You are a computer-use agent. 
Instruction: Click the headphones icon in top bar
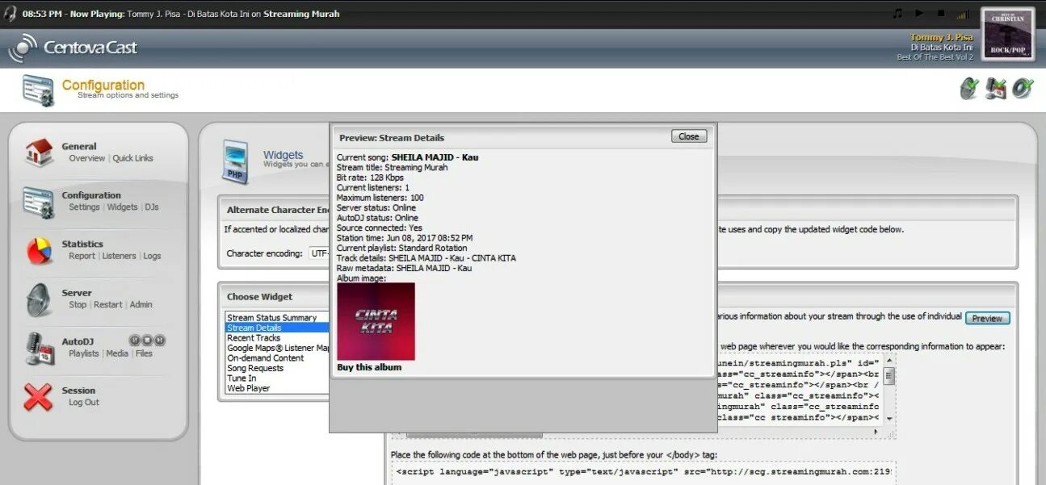pos(10,14)
